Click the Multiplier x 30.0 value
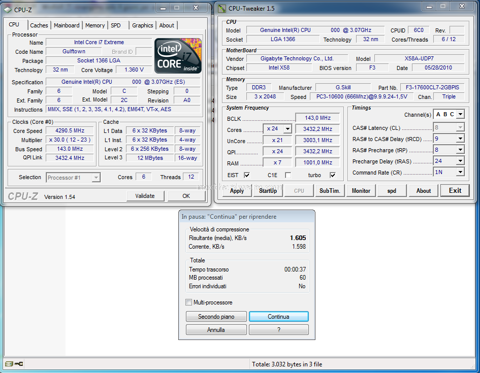This screenshot has height=373, width=480. pos(70,140)
